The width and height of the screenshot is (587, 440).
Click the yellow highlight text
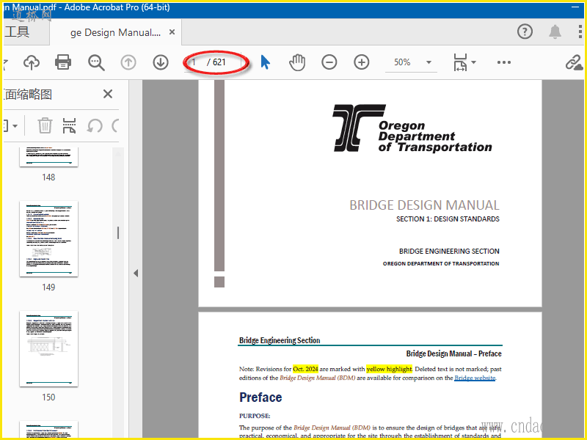(x=389, y=369)
